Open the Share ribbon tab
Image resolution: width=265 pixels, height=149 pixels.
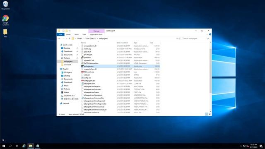tap(77, 34)
